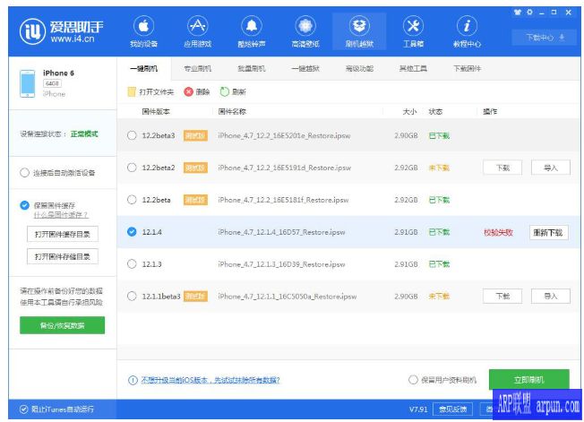
Task: Click the red 删除 delete icon
Action: click(x=188, y=91)
